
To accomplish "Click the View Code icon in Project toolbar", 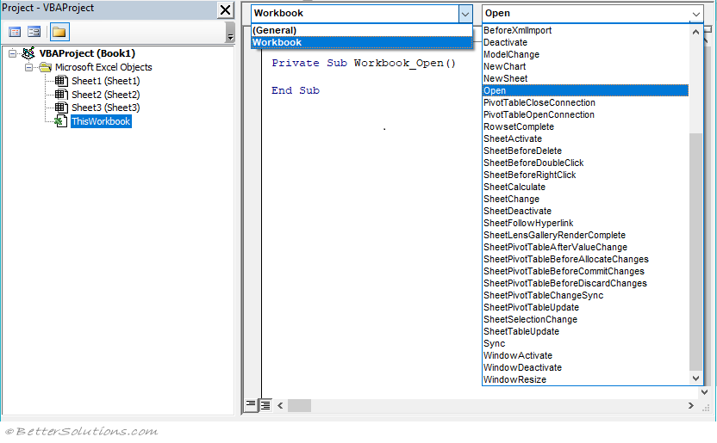I will [x=15, y=32].
